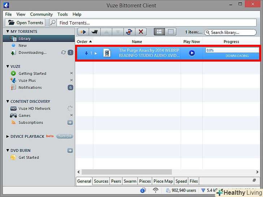The image size is (263, 197).
Task: Close the Vuze Plus sidebar entry
Action: [72, 80]
